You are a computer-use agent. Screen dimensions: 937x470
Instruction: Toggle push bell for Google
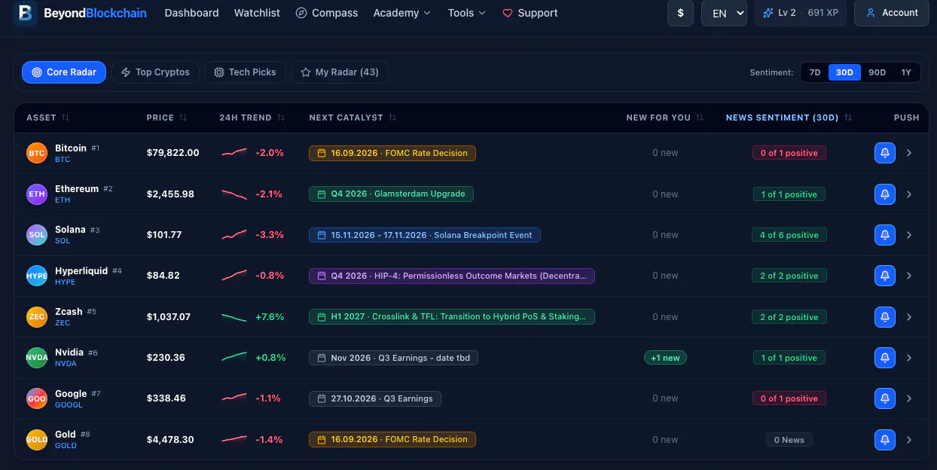[885, 398]
